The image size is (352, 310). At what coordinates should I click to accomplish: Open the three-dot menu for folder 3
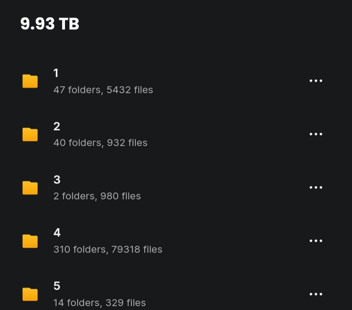[316, 188]
